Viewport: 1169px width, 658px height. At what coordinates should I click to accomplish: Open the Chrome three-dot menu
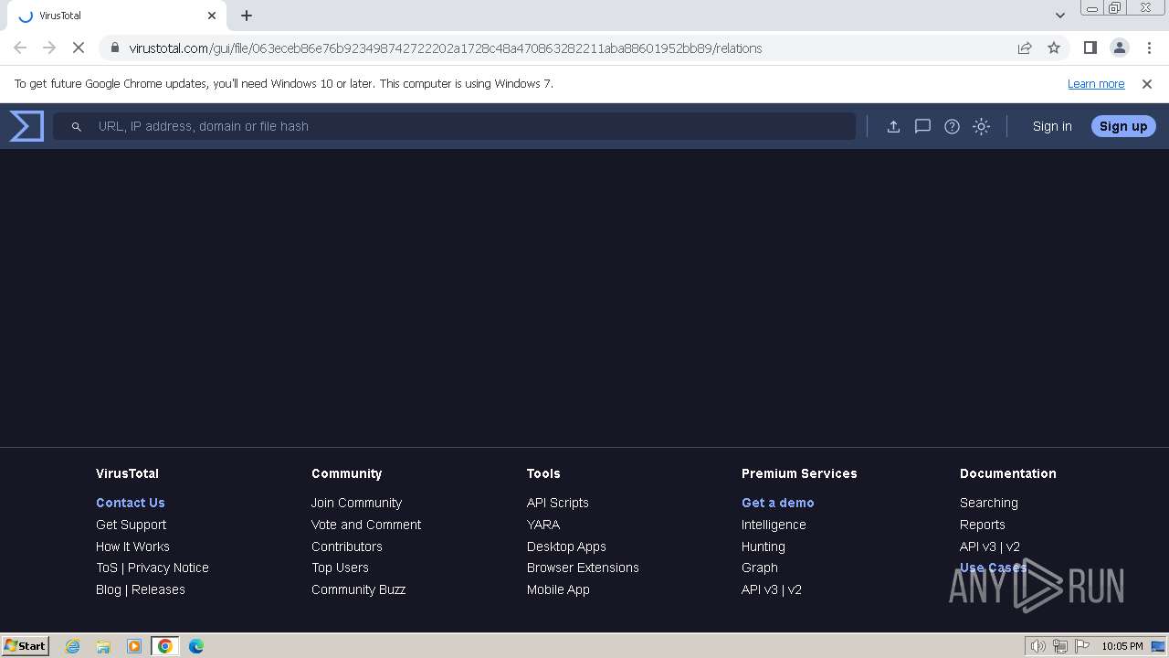tap(1149, 48)
